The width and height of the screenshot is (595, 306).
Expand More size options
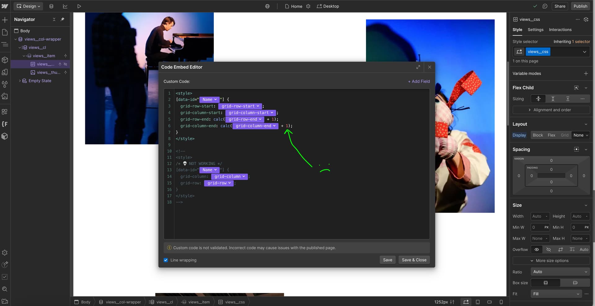click(x=551, y=261)
